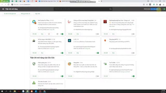Open a new tab with the plus button
The height and width of the screenshot is (93, 166).
(101, 1)
